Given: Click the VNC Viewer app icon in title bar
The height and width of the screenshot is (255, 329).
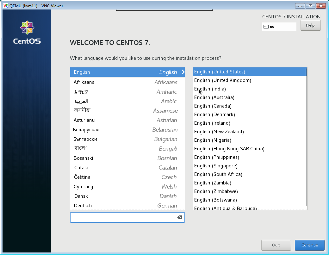Looking at the screenshot, I should (x=6, y=6).
